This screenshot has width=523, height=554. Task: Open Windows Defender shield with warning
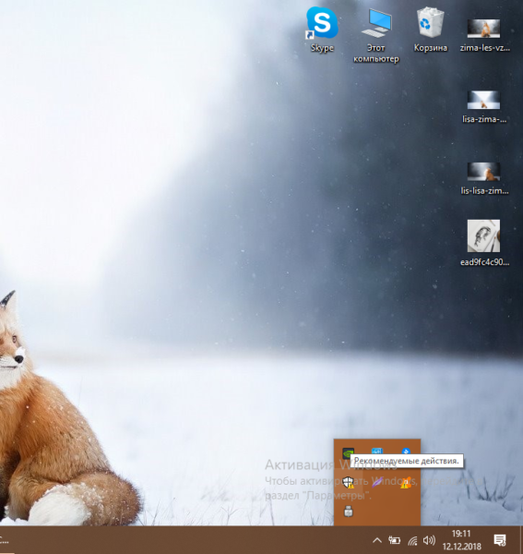point(348,482)
